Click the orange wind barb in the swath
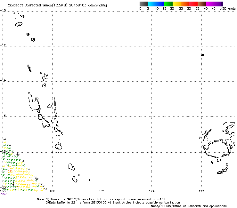237x208 pixels. [x=10, y=171]
